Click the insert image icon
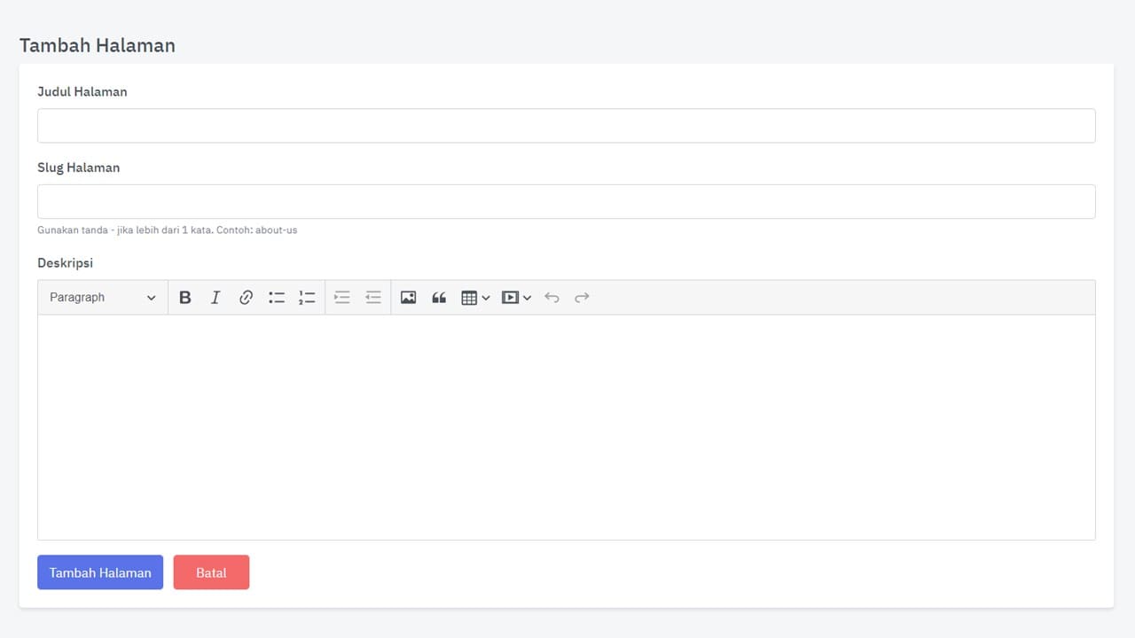 tap(408, 298)
